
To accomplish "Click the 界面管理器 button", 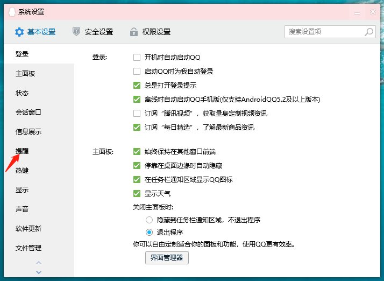I will point(167,257).
